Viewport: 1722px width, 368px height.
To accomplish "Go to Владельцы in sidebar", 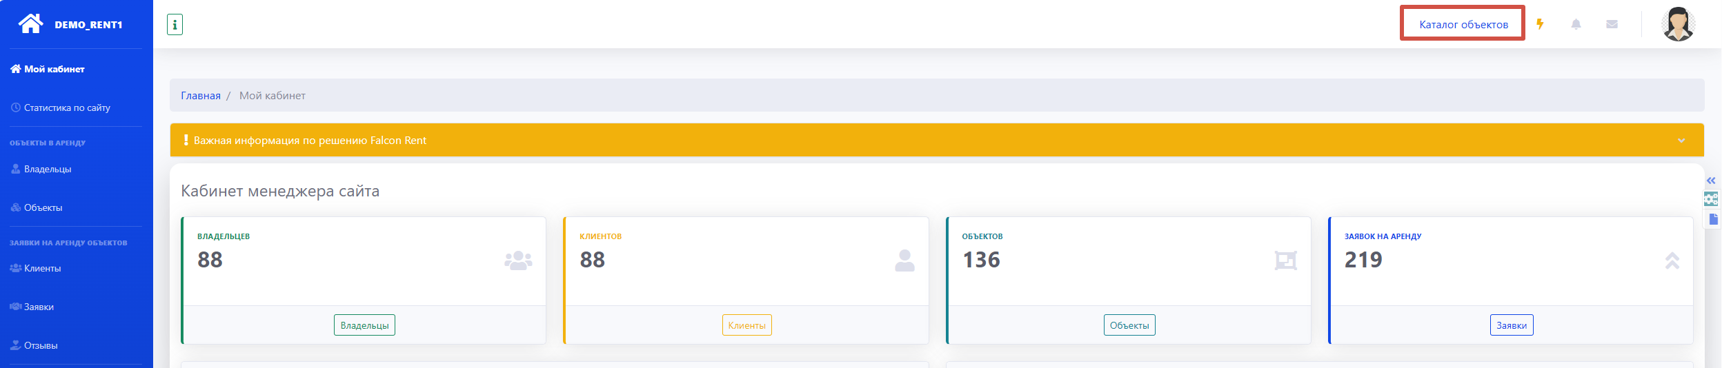I will 48,169.
